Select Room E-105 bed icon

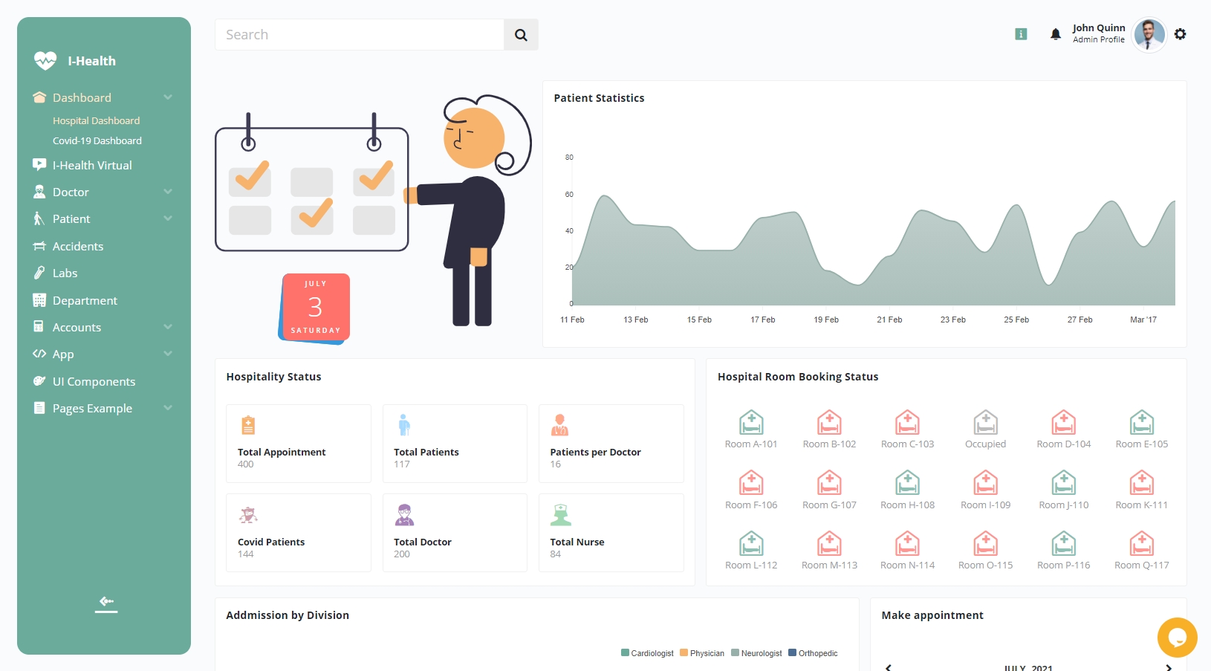(1142, 422)
